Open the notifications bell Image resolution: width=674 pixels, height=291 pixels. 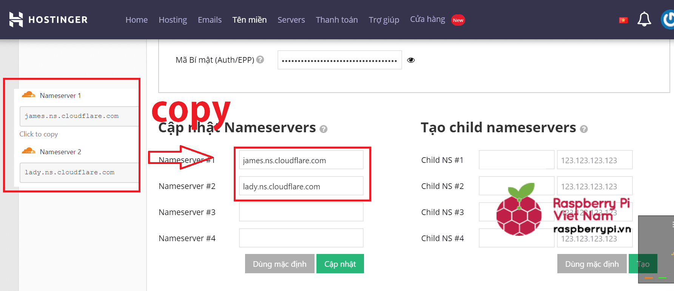coord(644,19)
